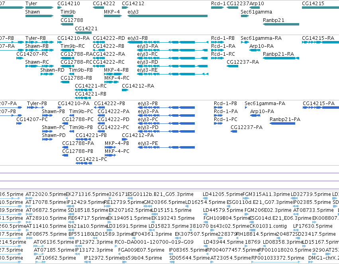The image size is (339, 264).
Task: Click the CG14221-PC protein
Action: [x=84, y=163]
